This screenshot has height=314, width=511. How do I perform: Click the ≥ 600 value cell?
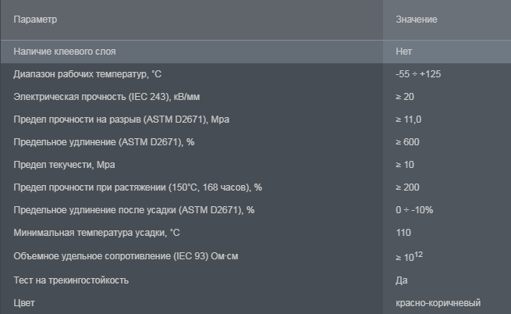(447, 142)
